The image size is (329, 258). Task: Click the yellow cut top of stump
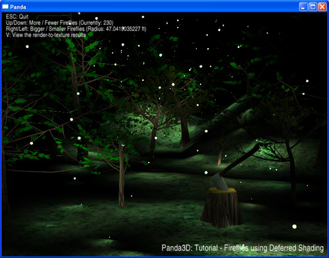tap(222, 190)
